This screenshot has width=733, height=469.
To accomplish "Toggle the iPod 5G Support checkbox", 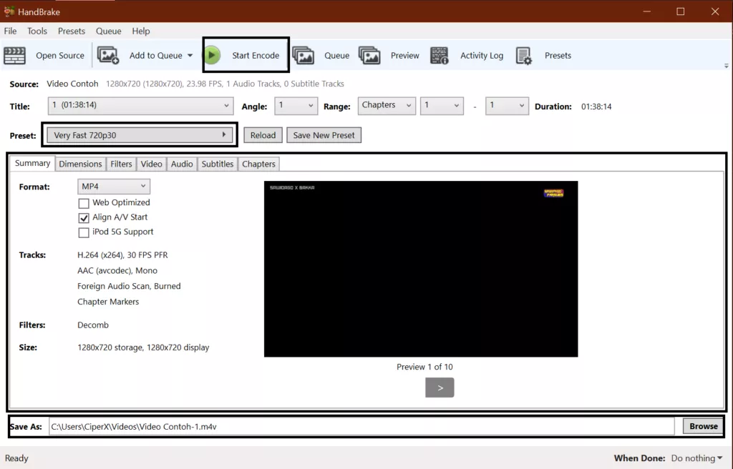I will pyautogui.click(x=84, y=232).
